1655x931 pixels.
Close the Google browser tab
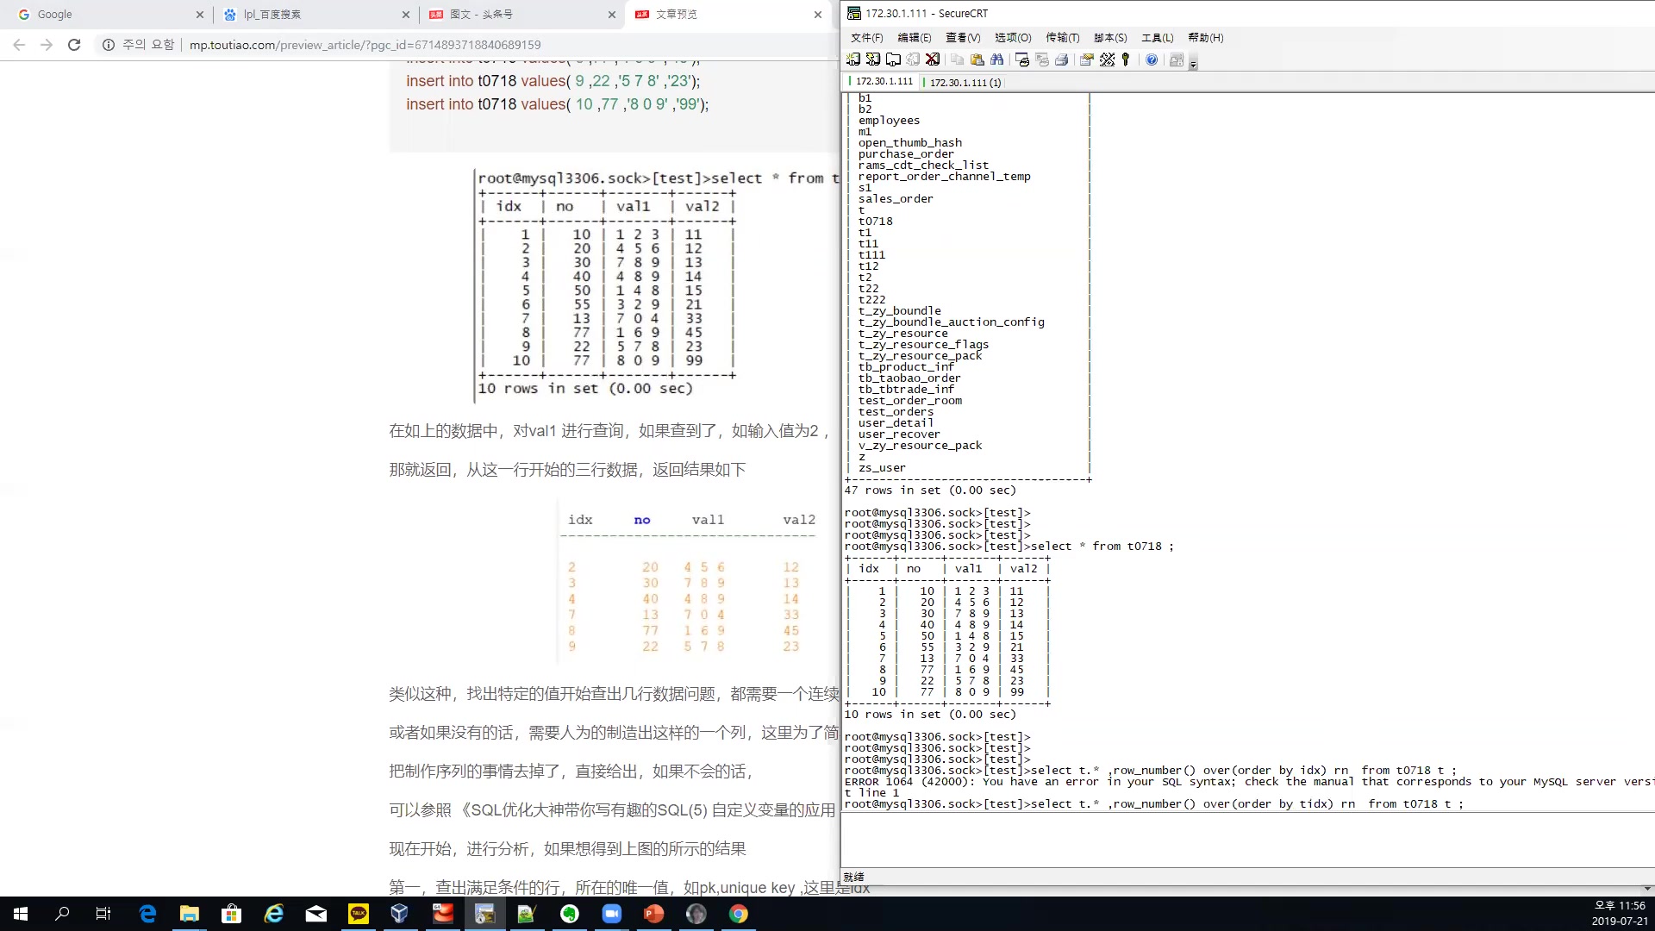[x=200, y=15]
